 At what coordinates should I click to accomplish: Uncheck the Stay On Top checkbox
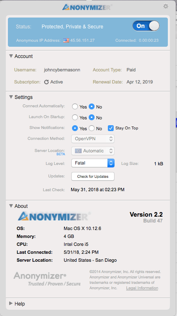pos(111,128)
